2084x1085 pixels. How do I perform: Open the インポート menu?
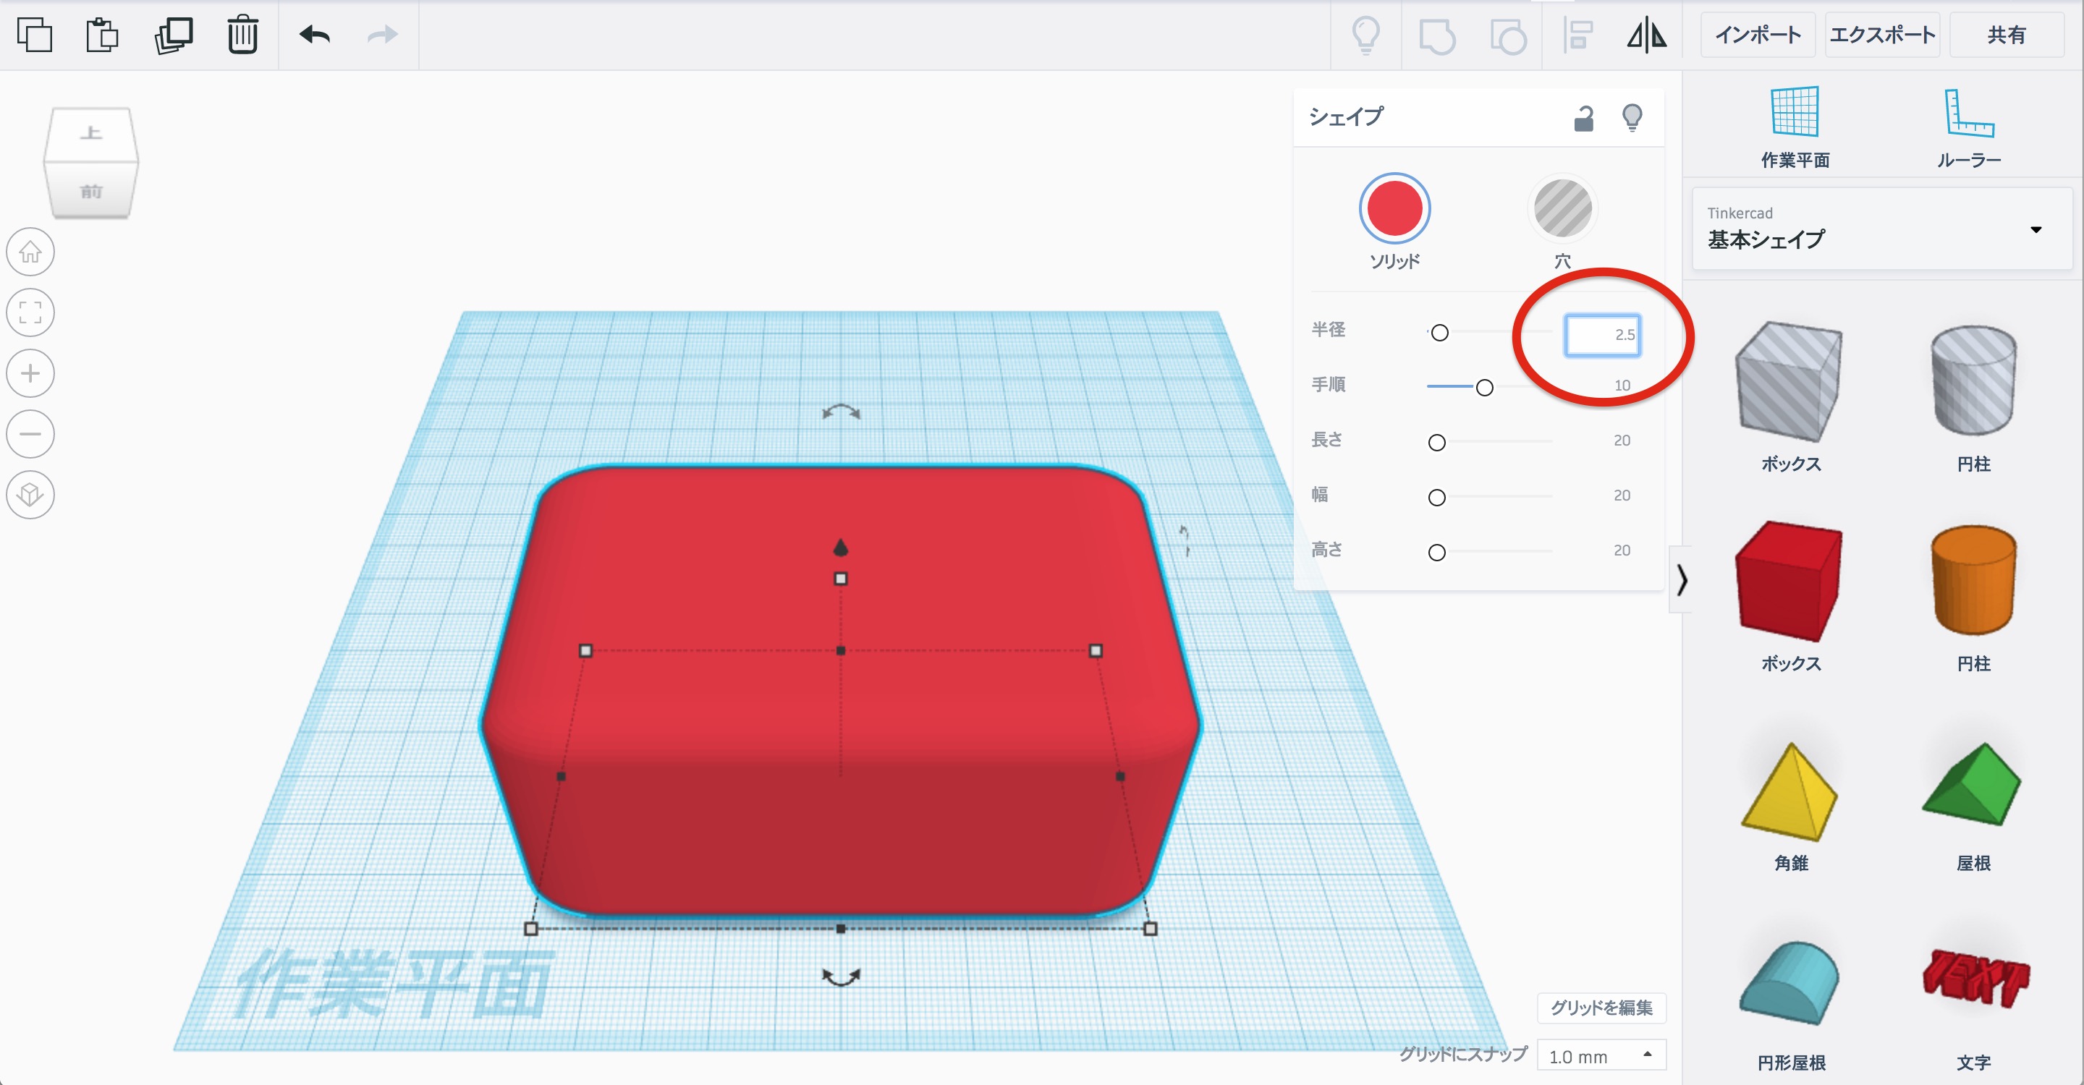pos(1757,35)
